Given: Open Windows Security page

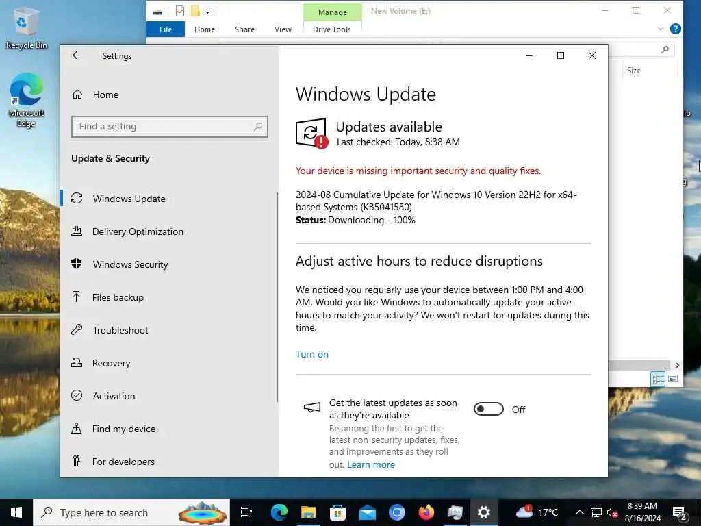Looking at the screenshot, I should click(130, 264).
